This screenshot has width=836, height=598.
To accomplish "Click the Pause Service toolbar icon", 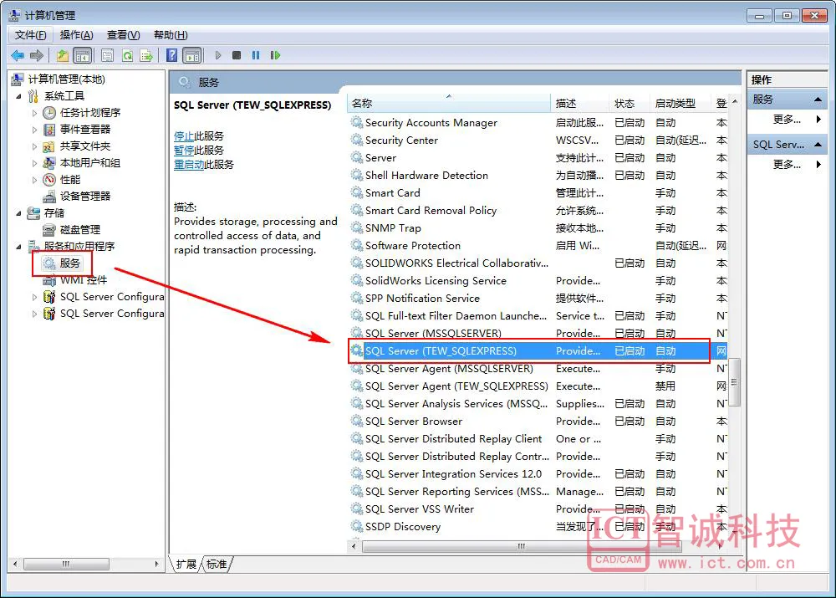I will pyautogui.click(x=256, y=55).
